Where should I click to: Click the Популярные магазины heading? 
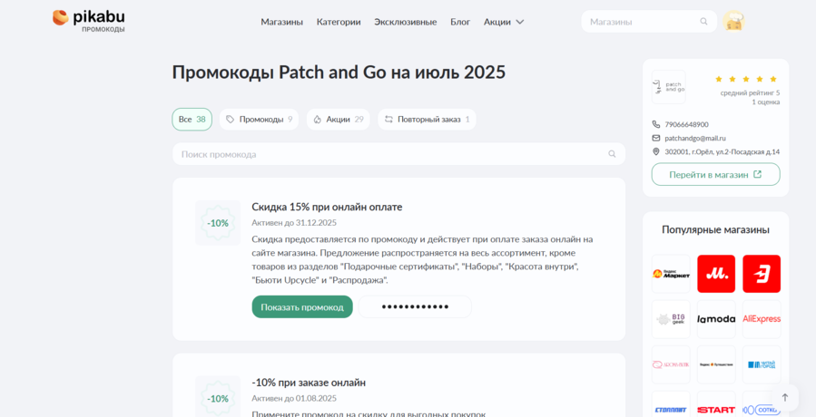tap(715, 230)
